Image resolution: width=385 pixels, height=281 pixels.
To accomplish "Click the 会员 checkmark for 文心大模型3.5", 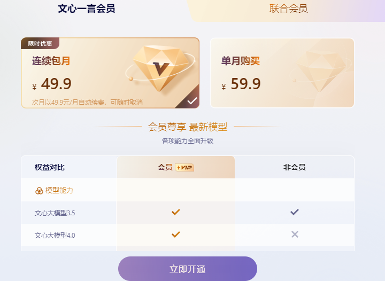I will (175, 212).
